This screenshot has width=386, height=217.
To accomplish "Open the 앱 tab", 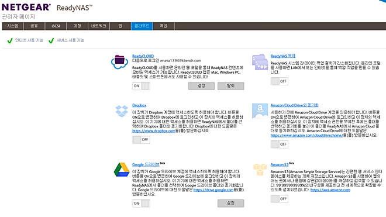I will click(x=120, y=26).
